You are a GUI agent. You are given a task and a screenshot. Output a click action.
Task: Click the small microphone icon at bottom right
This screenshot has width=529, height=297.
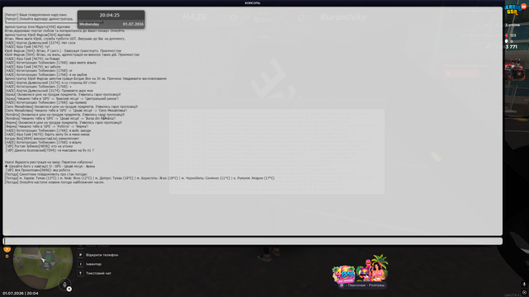click(524, 285)
